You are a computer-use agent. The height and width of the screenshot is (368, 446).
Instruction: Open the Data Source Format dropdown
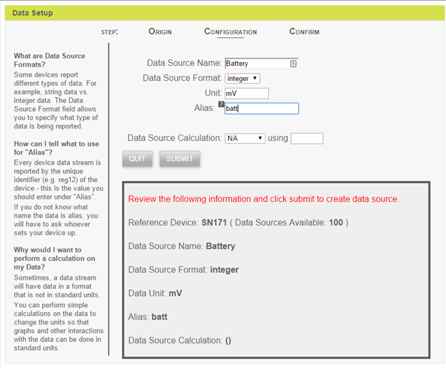[x=242, y=78]
